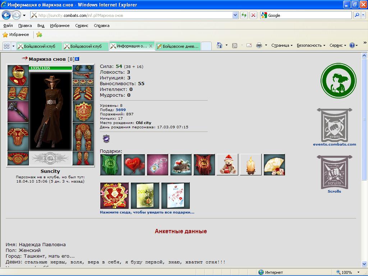
Task: Click the round shield slot icon
Action: tap(83, 111)
